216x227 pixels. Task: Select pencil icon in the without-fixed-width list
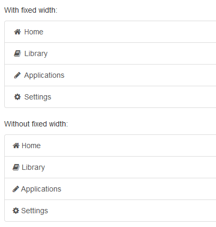[x=16, y=189]
